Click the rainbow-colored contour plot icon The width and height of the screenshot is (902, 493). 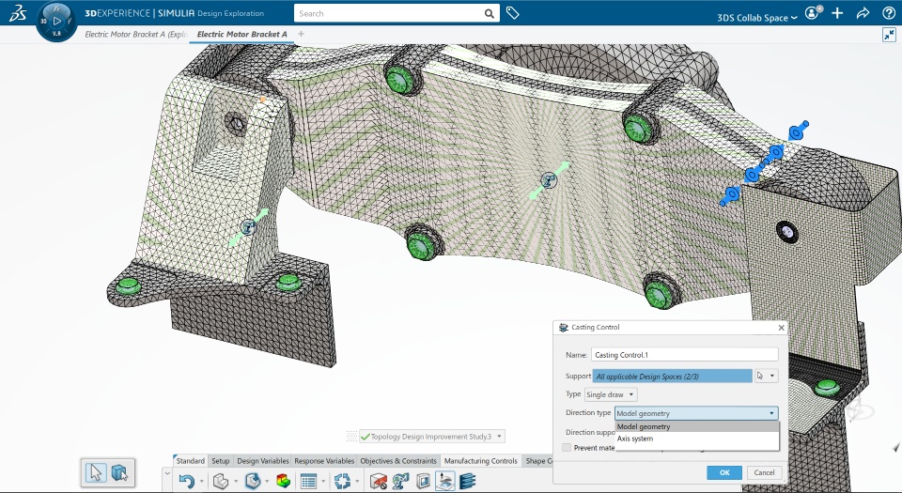(283, 481)
